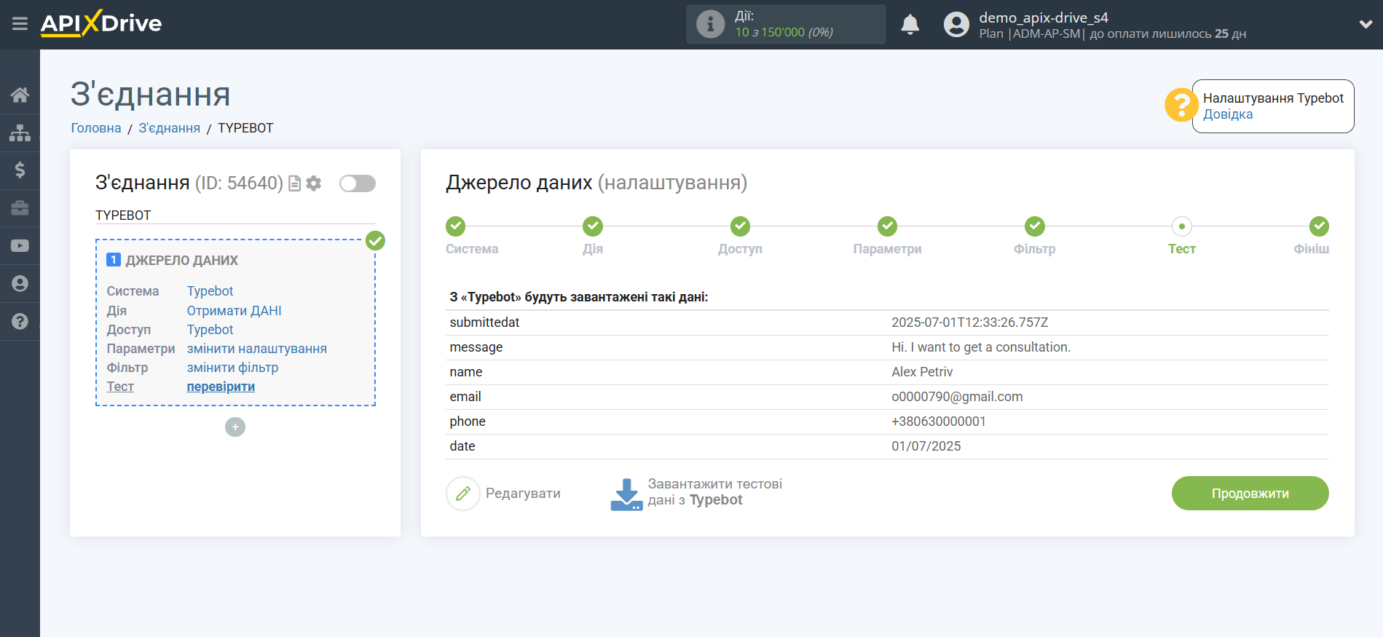Click змінити налаштування link
This screenshot has width=1383, height=637.
256,349
